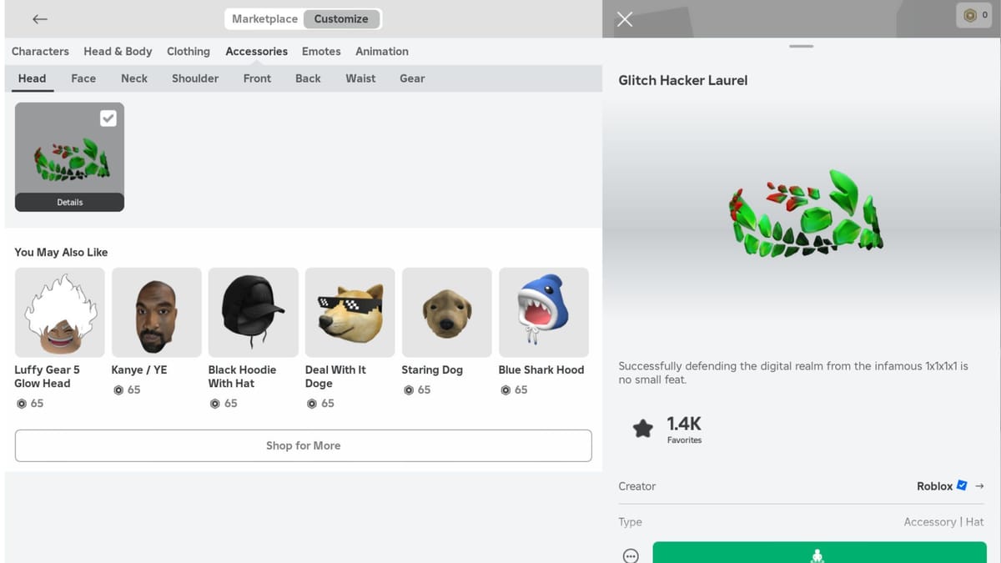Click the Robux coin icon under Staring Dog
Image resolution: width=1001 pixels, height=563 pixels.
click(409, 390)
